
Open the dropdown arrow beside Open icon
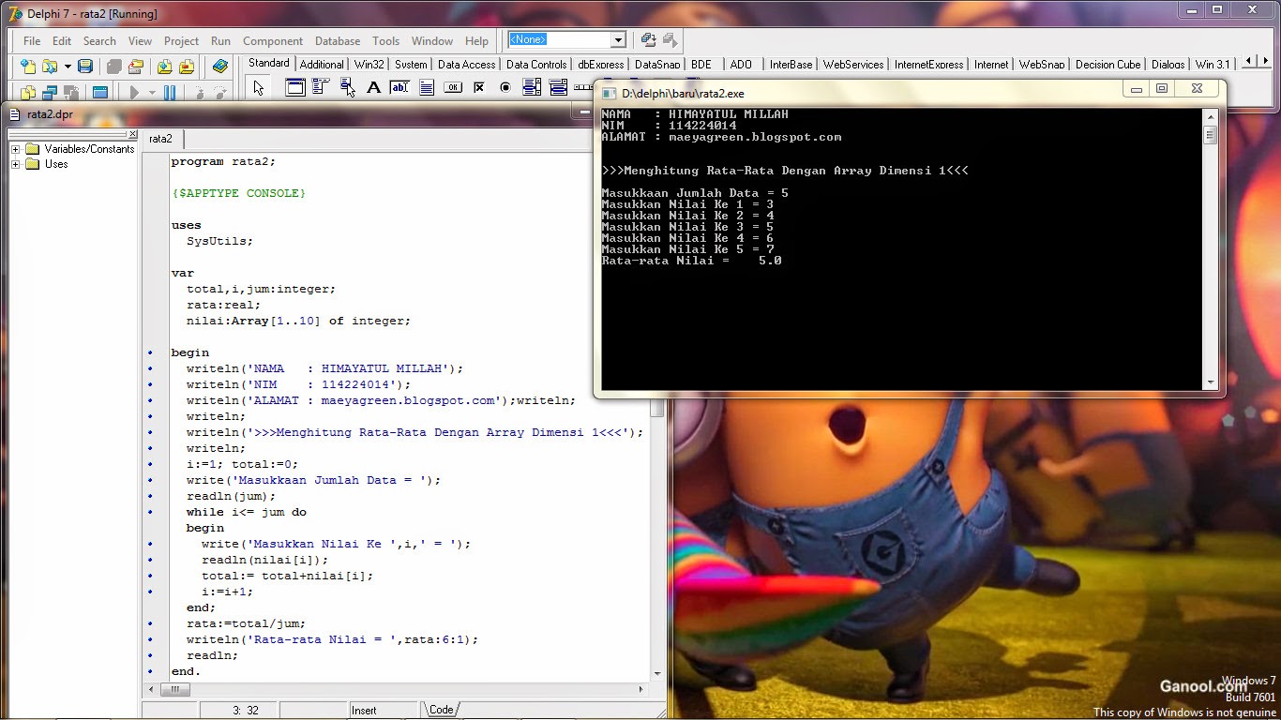pos(68,67)
